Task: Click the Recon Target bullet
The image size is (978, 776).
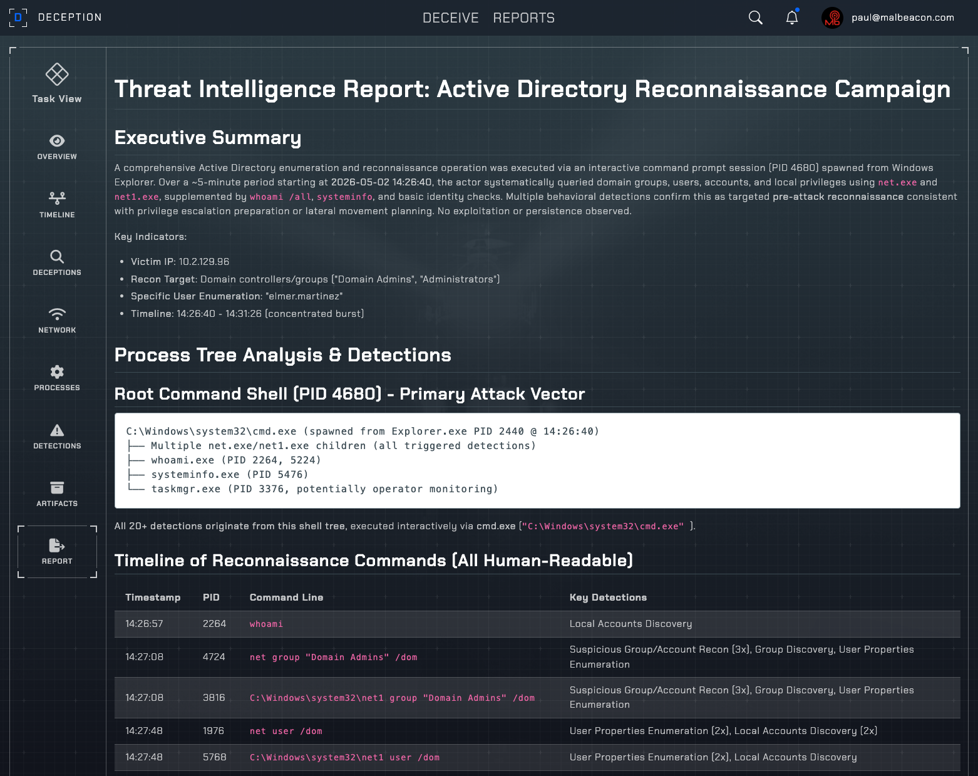Action: pyautogui.click(x=316, y=279)
